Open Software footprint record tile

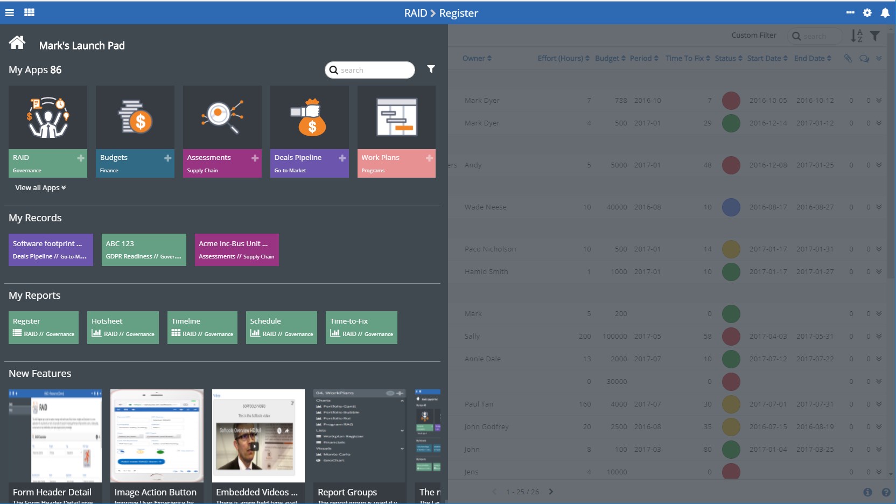[51, 250]
